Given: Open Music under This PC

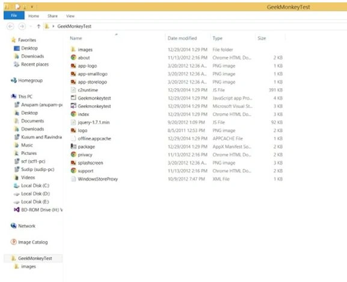Looking at the screenshot, I should tap(27, 145).
